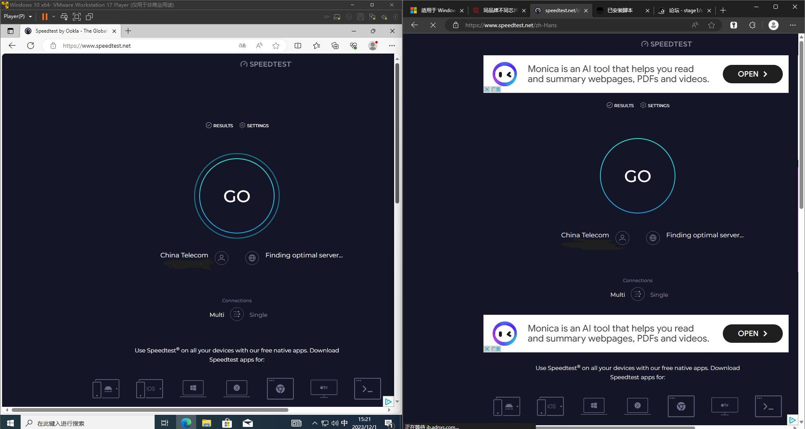Switch to the 同品牌不同芯片 tab in host browser
This screenshot has height=429, width=805.
point(499,10)
